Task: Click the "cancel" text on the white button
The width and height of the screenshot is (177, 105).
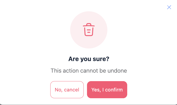Action: click(x=72, y=90)
